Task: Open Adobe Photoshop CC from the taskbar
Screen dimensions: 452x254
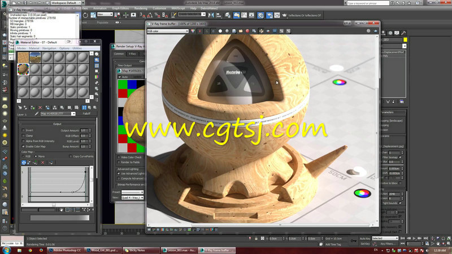Action: coord(65,250)
